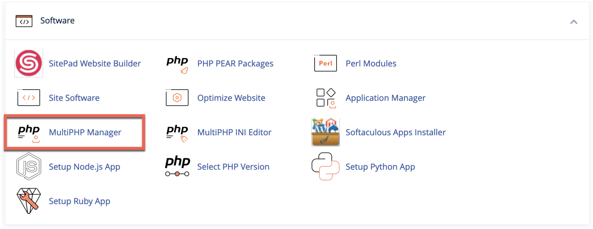Open the MultiPHP INI Editor link
The height and width of the screenshot is (229, 593).
coord(234,132)
